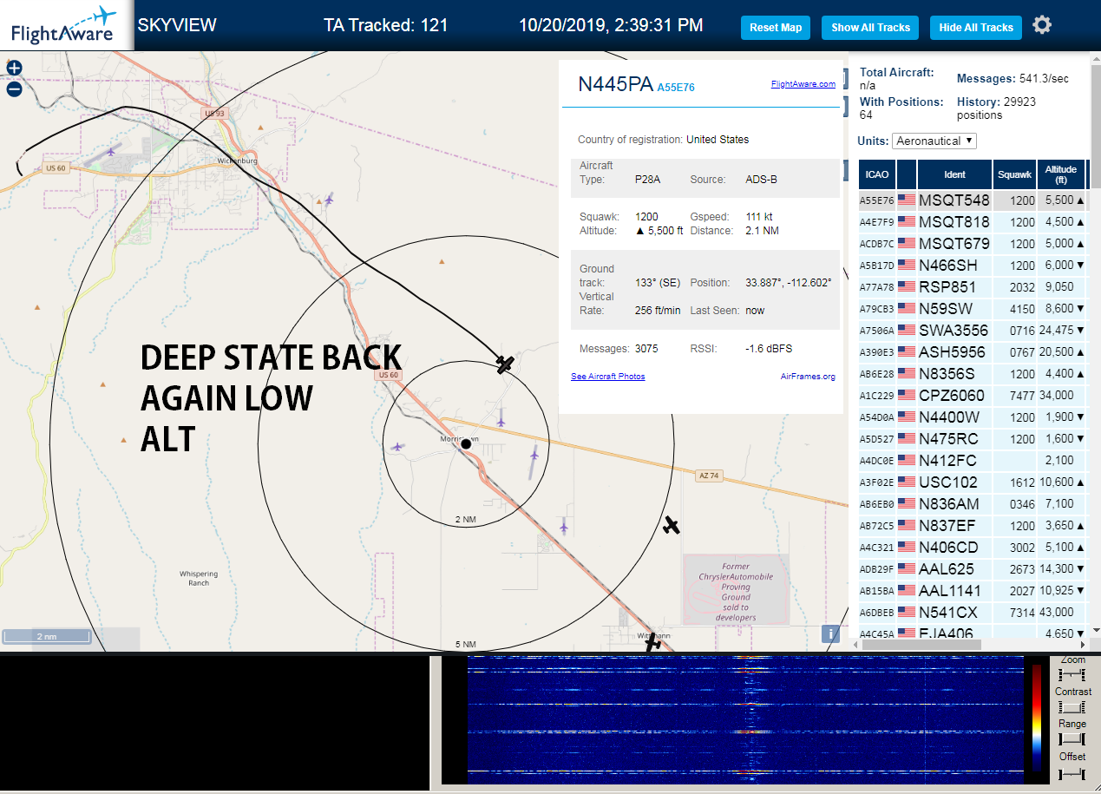
Task: Click the US flag in RSP851 row
Action: click(x=907, y=287)
